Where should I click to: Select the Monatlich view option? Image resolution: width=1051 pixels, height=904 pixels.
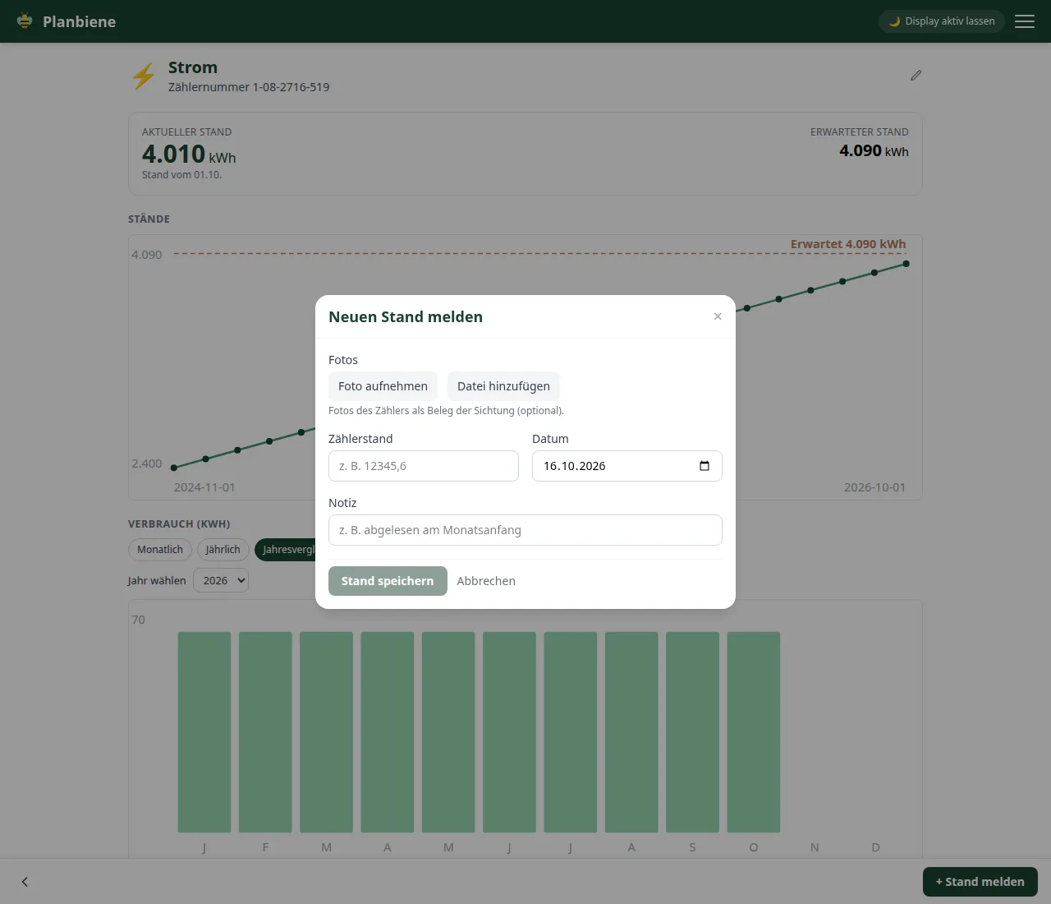coord(160,550)
